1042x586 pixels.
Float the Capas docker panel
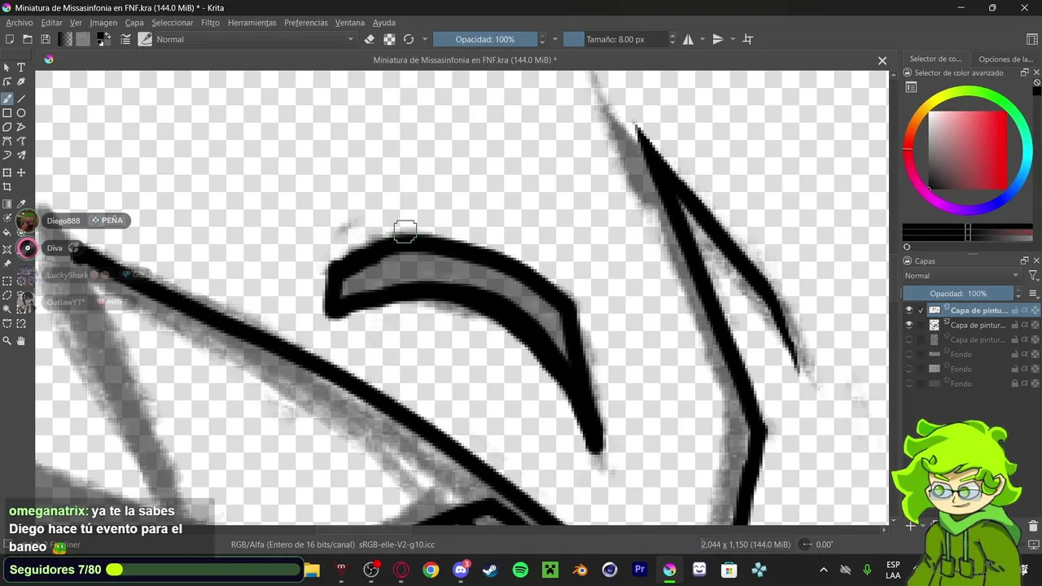(x=1024, y=260)
